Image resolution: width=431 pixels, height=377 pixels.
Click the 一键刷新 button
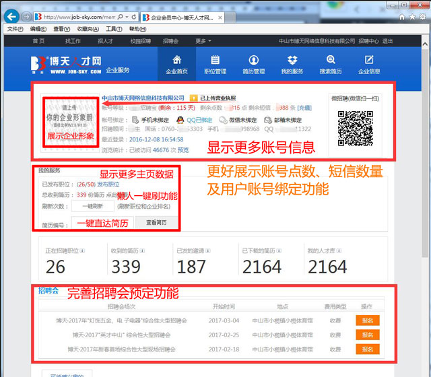coord(93,206)
